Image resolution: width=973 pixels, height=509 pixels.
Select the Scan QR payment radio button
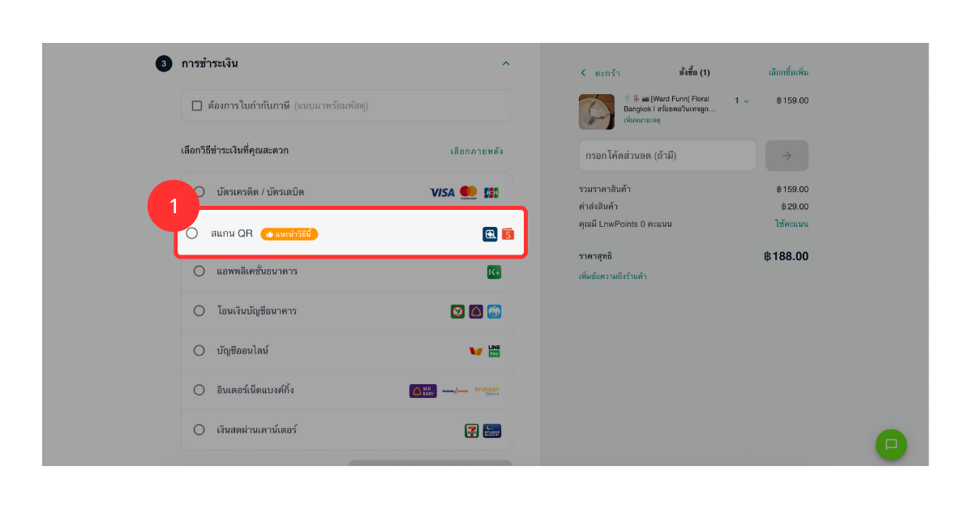tap(192, 233)
